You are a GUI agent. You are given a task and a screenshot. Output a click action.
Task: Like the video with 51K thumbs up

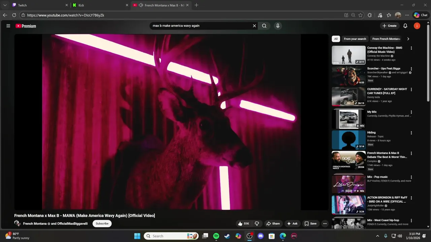click(x=243, y=224)
